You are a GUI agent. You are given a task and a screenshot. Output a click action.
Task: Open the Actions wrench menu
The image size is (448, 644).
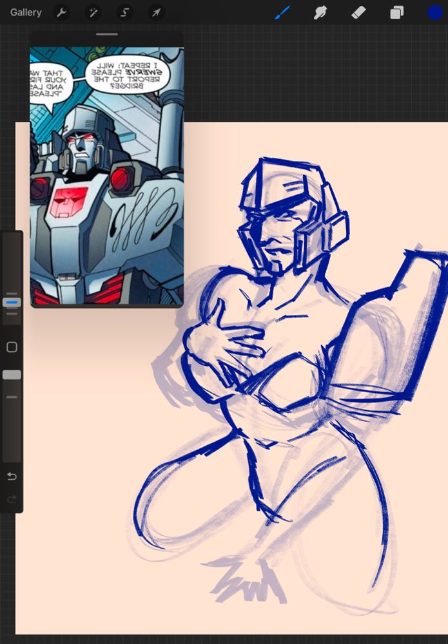pos(62,13)
